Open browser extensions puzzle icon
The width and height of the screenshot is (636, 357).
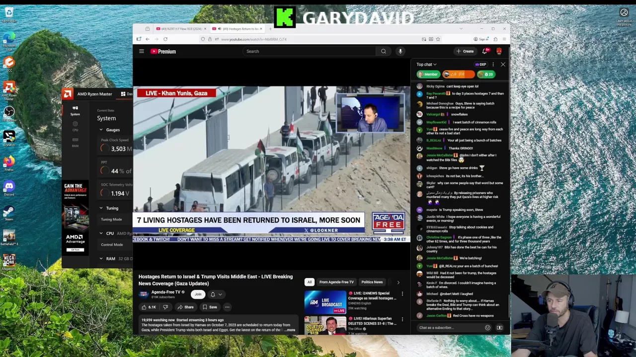click(x=495, y=39)
